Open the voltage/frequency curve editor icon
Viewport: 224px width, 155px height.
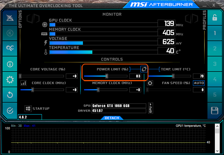[23, 83]
